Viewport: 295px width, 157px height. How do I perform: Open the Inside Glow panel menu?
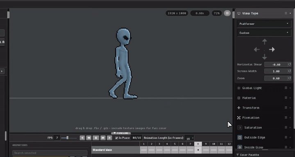tap(286, 147)
